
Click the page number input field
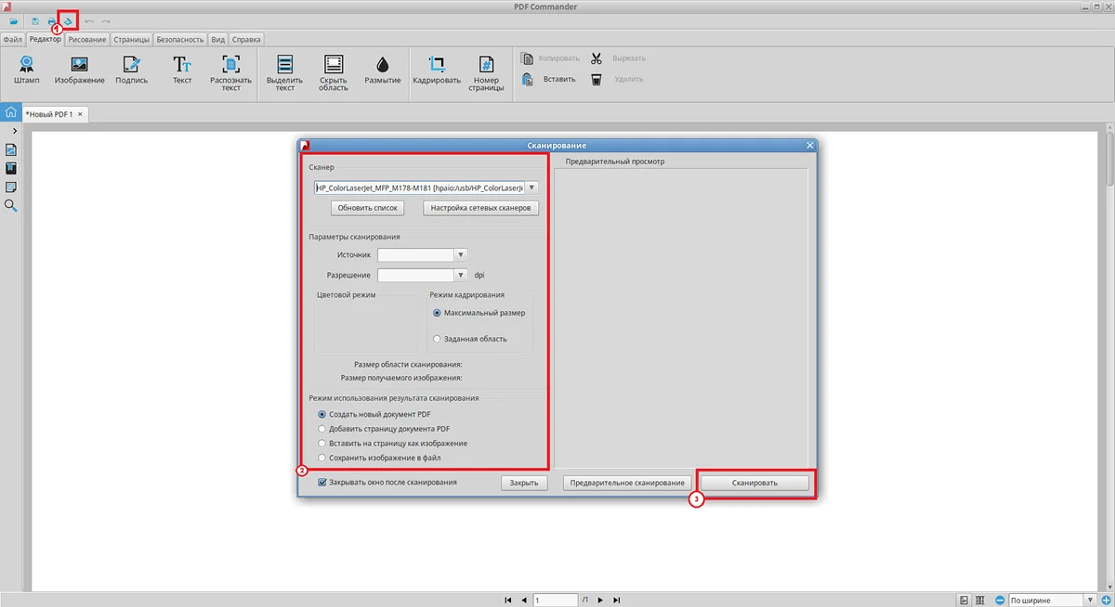556,601
